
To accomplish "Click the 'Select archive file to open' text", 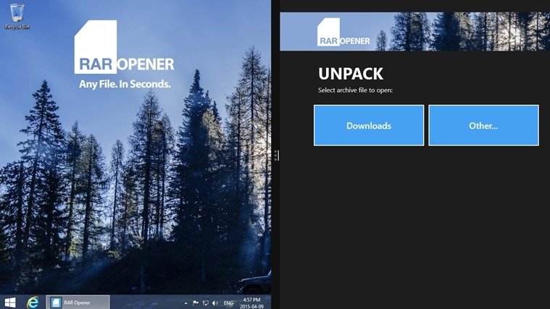I will pos(355,90).
